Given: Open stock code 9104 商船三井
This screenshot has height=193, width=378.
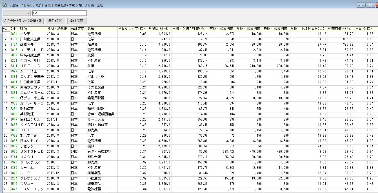Looking at the screenshot, I should (14, 45).
